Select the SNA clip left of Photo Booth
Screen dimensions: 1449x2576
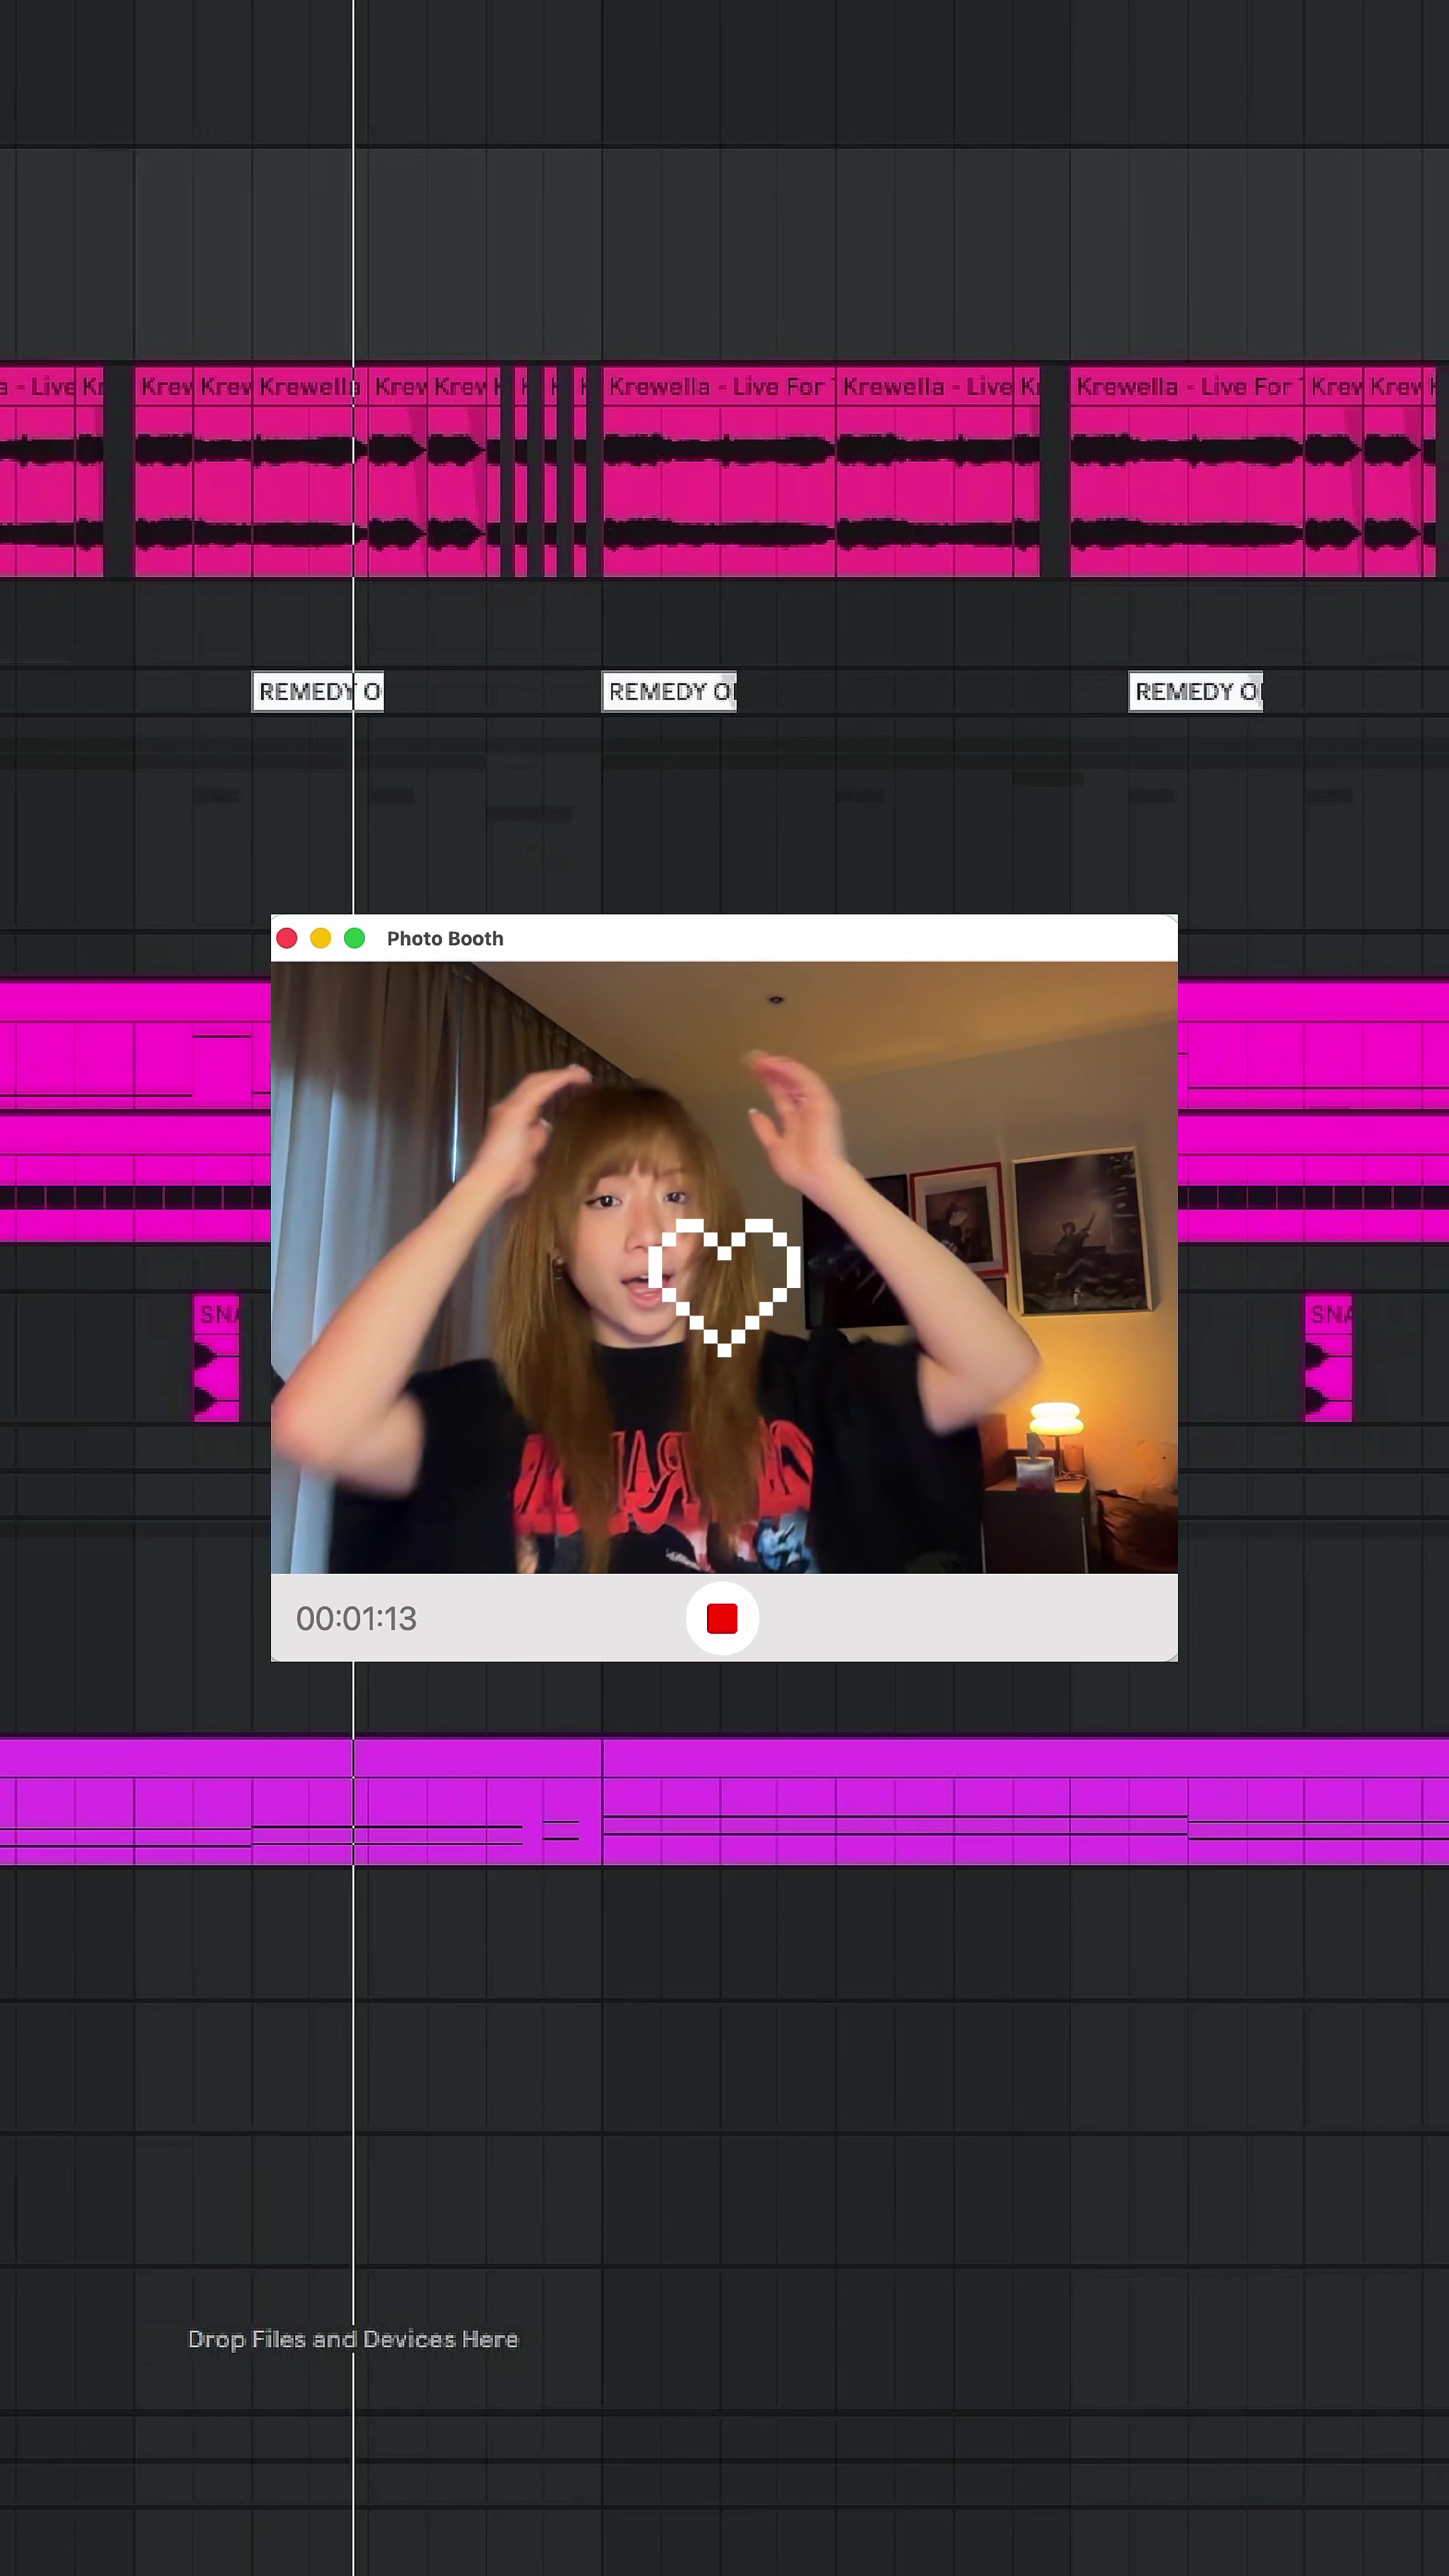[x=216, y=1358]
